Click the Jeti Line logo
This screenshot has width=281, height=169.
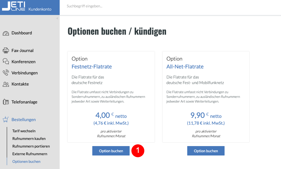coord(14,6)
